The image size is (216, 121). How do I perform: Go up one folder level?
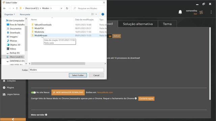pyautogui.click(x=17, y=8)
